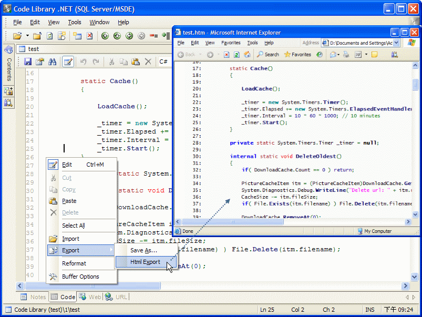Toggle the Edit mode button in editor toolbar
The height and width of the screenshot is (317, 422).
point(68,62)
